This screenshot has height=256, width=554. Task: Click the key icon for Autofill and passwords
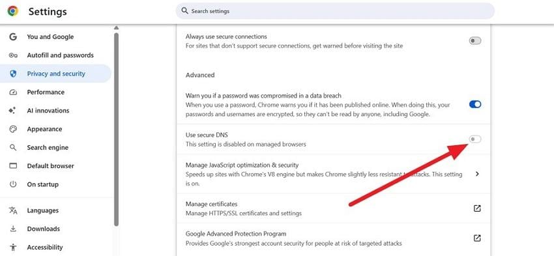13,55
